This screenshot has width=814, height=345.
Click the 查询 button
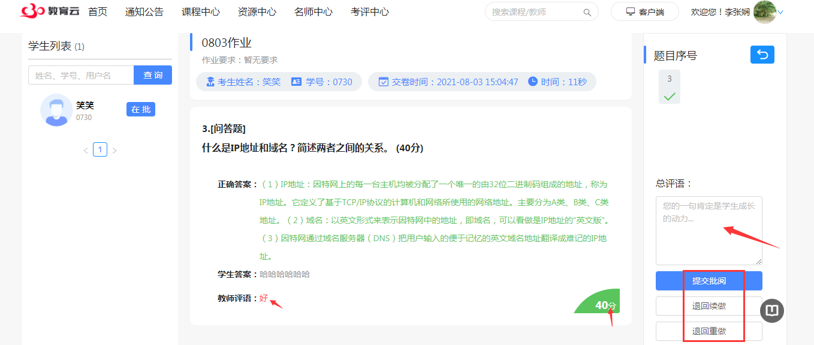pos(153,75)
